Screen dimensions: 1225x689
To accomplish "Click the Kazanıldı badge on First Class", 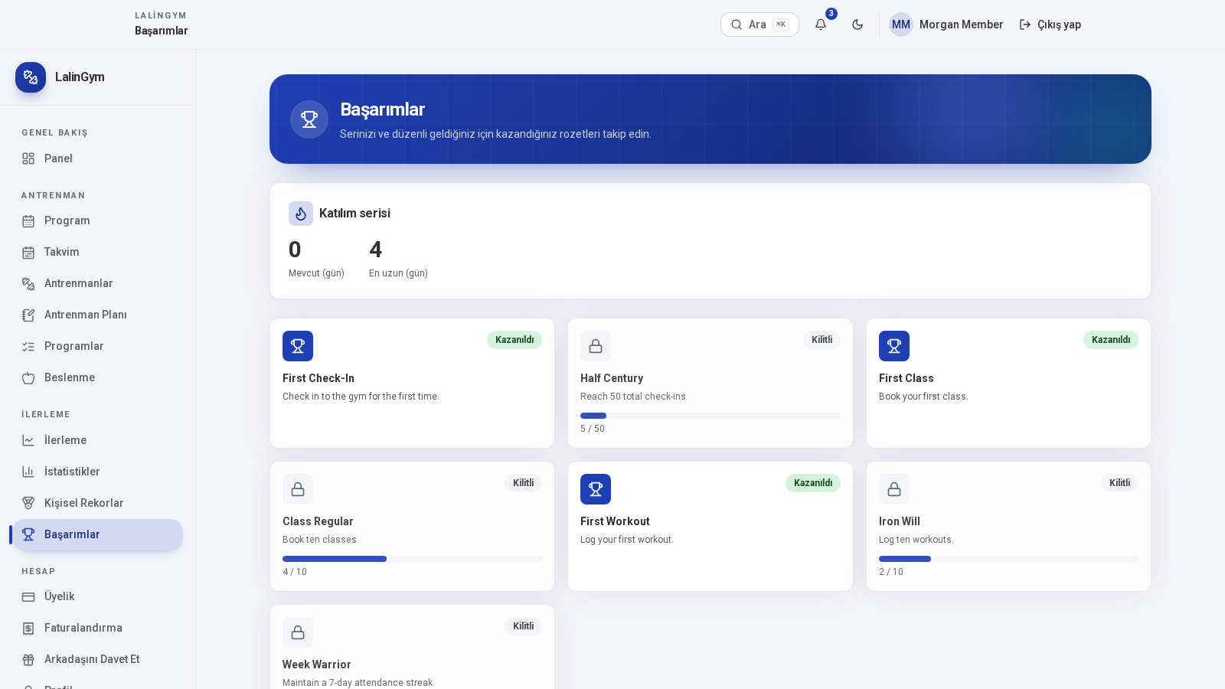I will [x=1110, y=340].
